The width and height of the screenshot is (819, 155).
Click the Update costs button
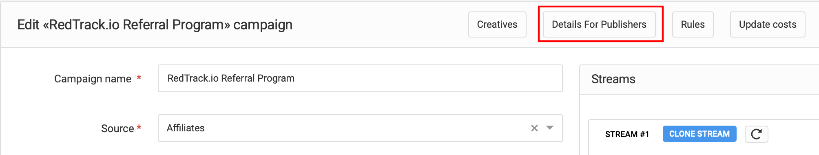point(768,24)
